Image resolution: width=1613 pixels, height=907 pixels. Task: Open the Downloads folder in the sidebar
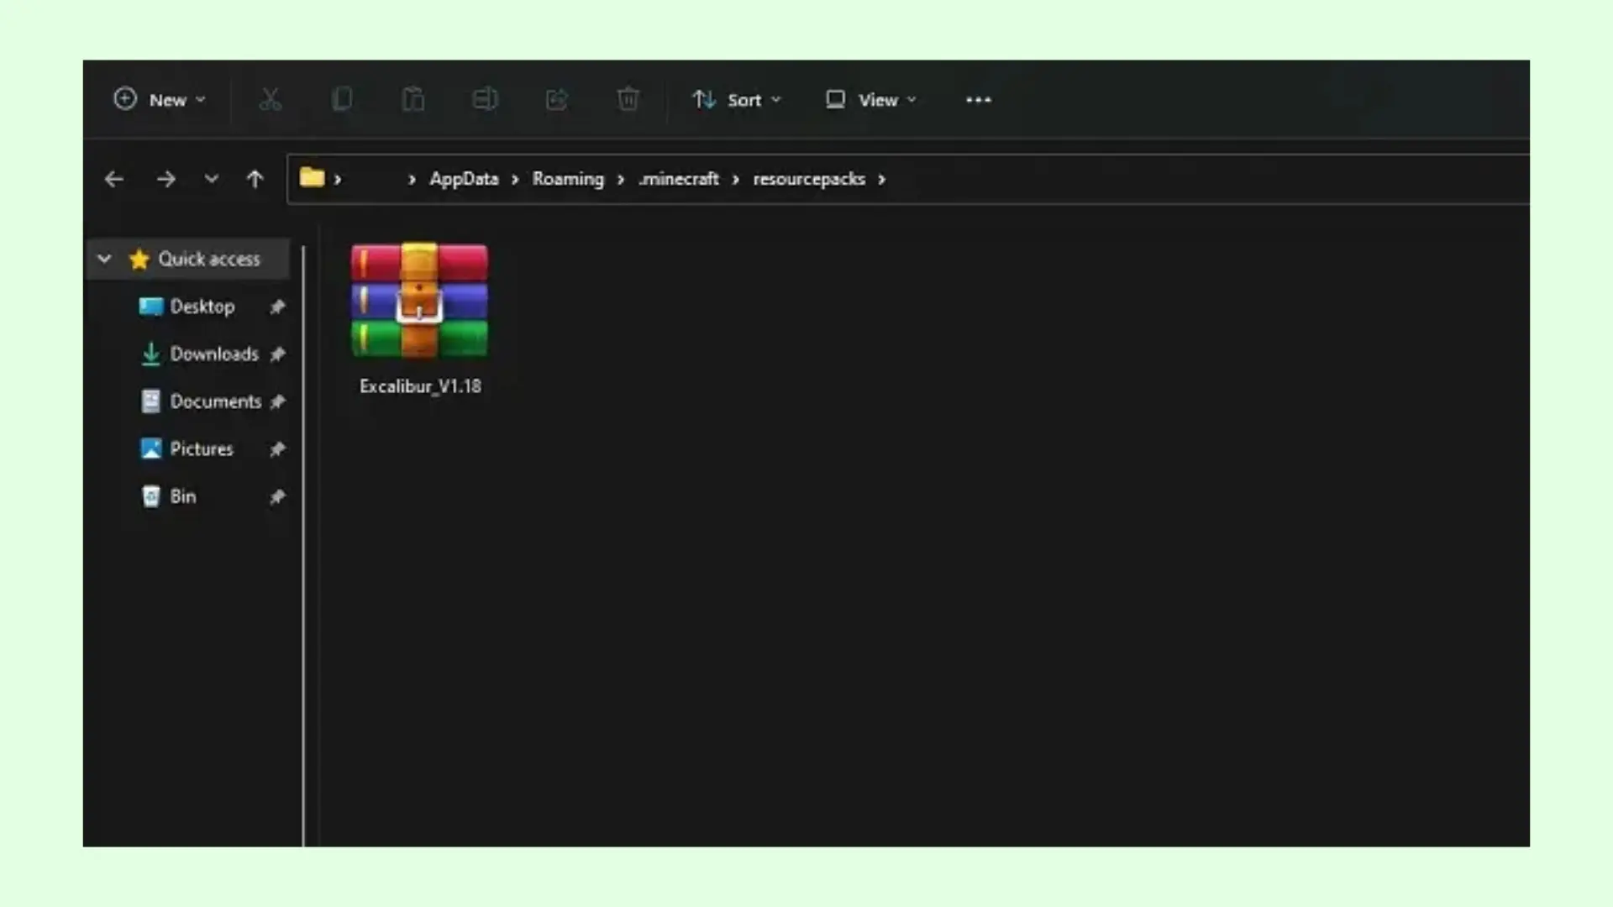(x=214, y=354)
